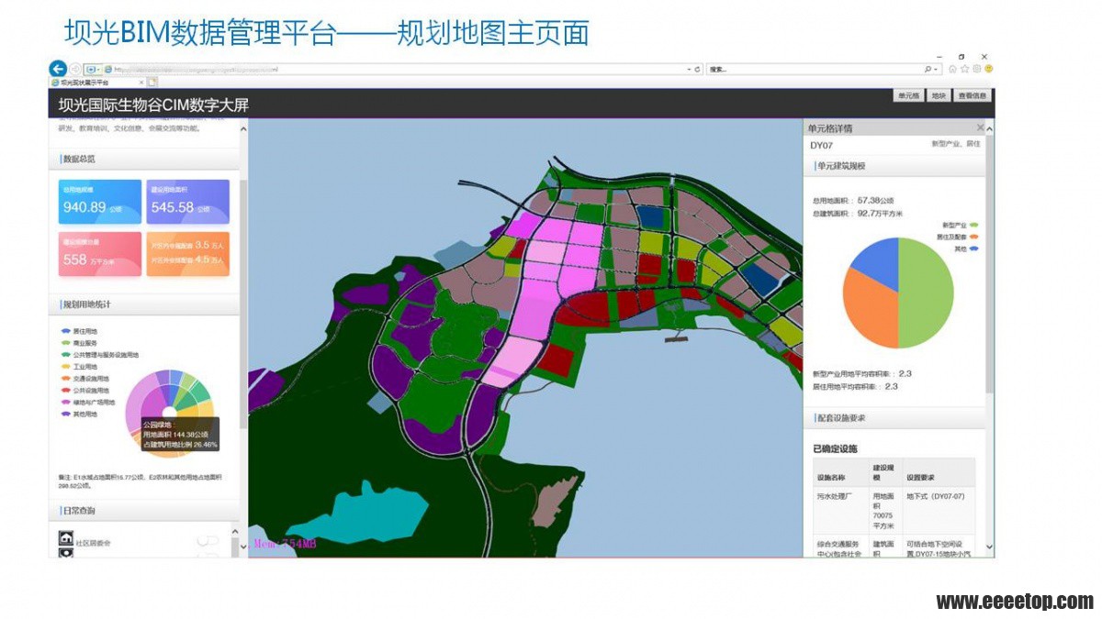Click the pink 558 万平方米 data card
Viewport: 1102px width, 619px height.
[100, 254]
